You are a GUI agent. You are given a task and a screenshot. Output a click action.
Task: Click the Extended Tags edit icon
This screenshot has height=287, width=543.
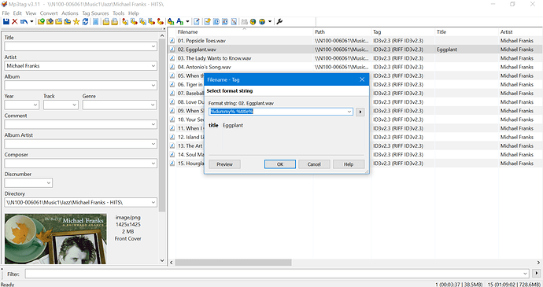[x=197, y=21]
